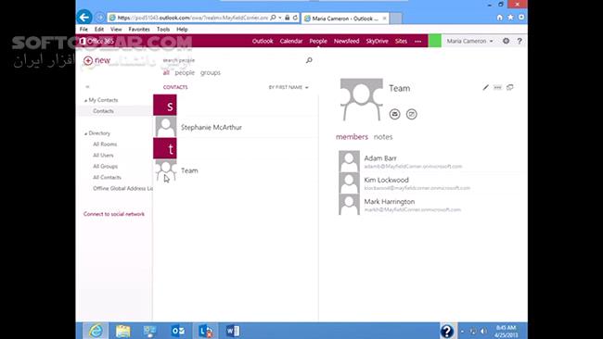Open the browser home icon

(499, 18)
